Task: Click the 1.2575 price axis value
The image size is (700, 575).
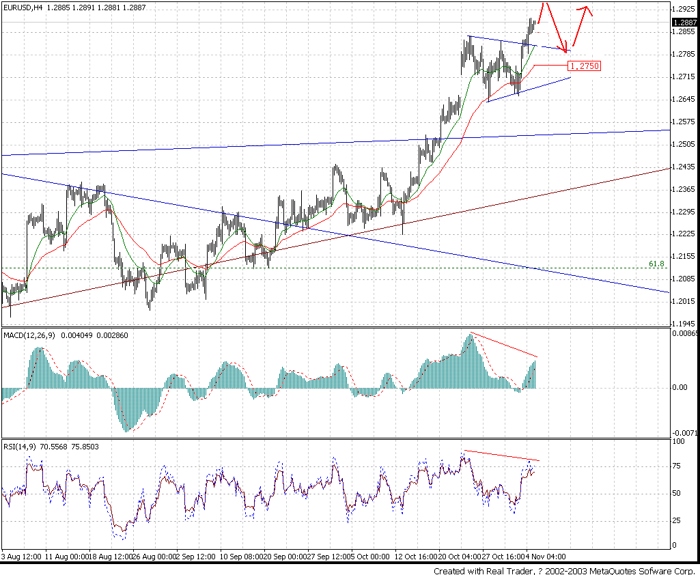Action: tap(685, 122)
